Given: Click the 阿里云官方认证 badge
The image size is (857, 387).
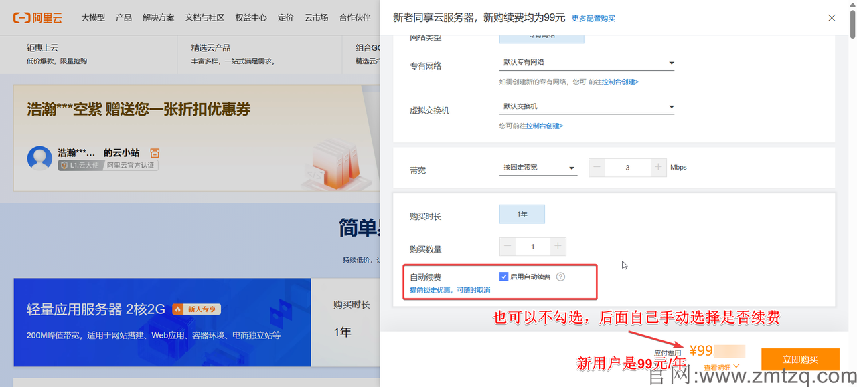Looking at the screenshot, I should tap(131, 166).
